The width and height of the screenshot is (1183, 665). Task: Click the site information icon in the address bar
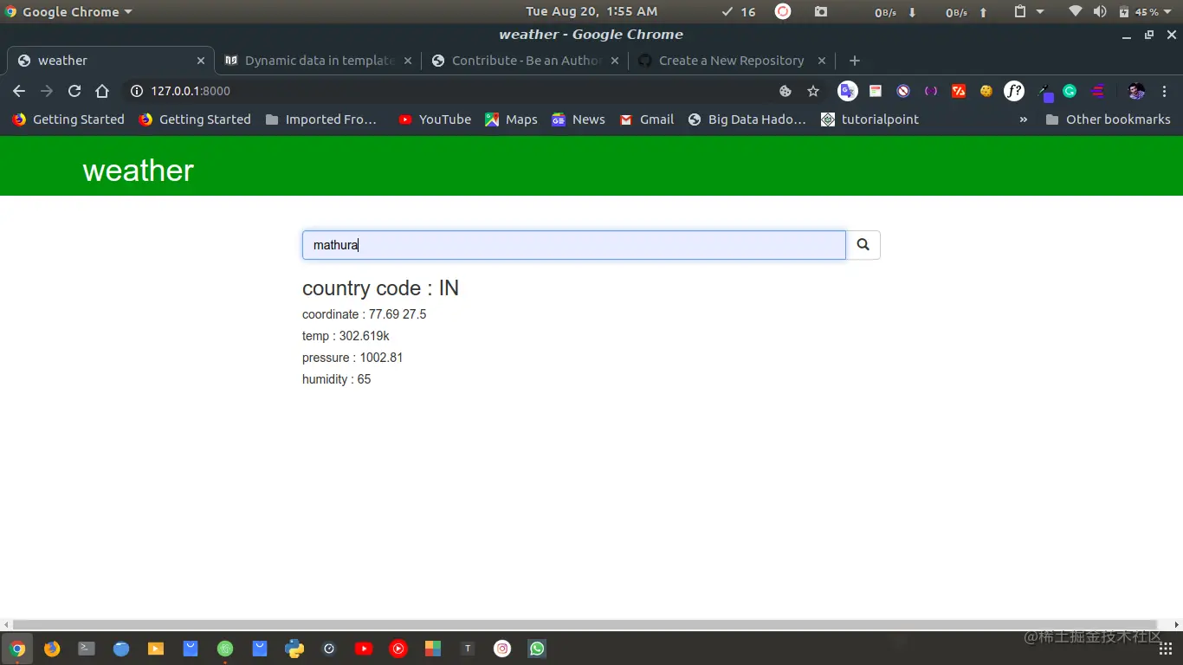(x=136, y=91)
